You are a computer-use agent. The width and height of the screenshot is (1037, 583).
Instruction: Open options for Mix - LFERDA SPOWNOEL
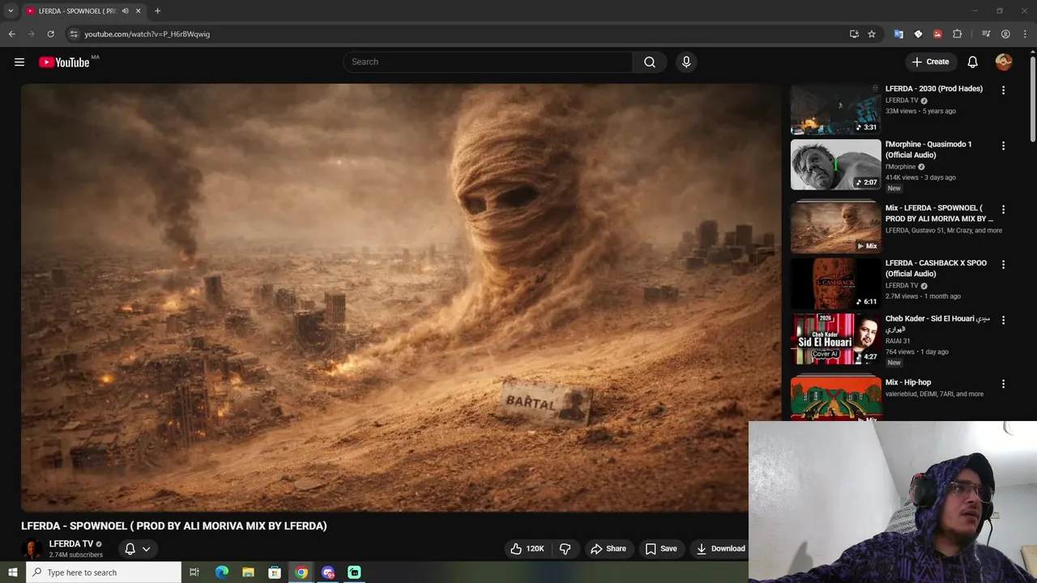coord(1003,210)
